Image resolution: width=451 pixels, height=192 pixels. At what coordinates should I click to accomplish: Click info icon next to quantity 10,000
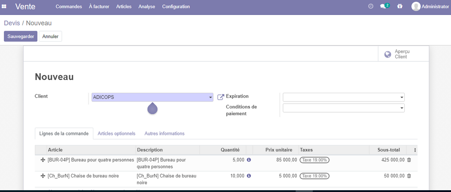coord(249,176)
